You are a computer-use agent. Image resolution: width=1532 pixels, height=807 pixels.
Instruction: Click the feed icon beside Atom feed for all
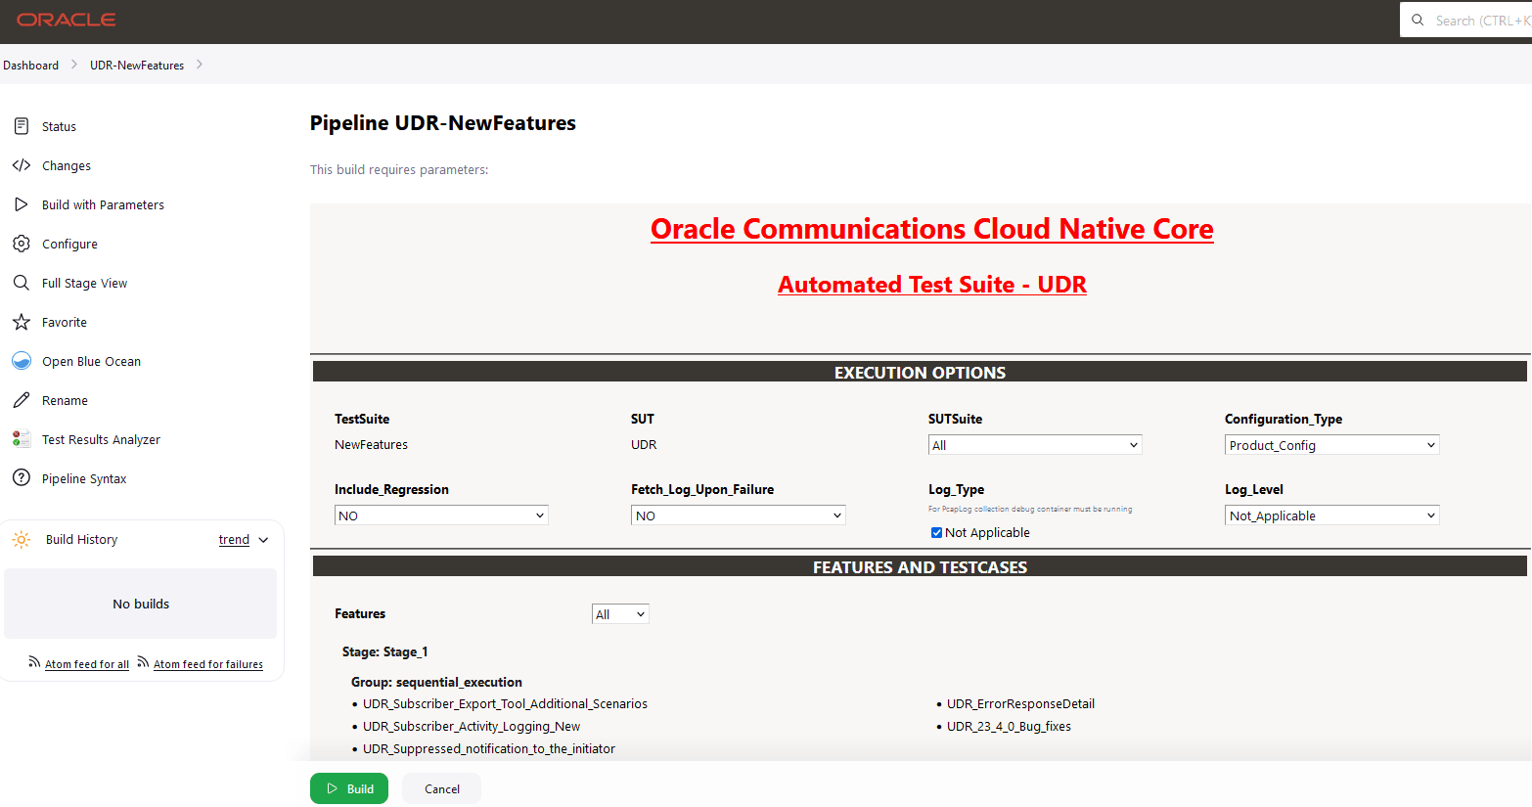(34, 662)
